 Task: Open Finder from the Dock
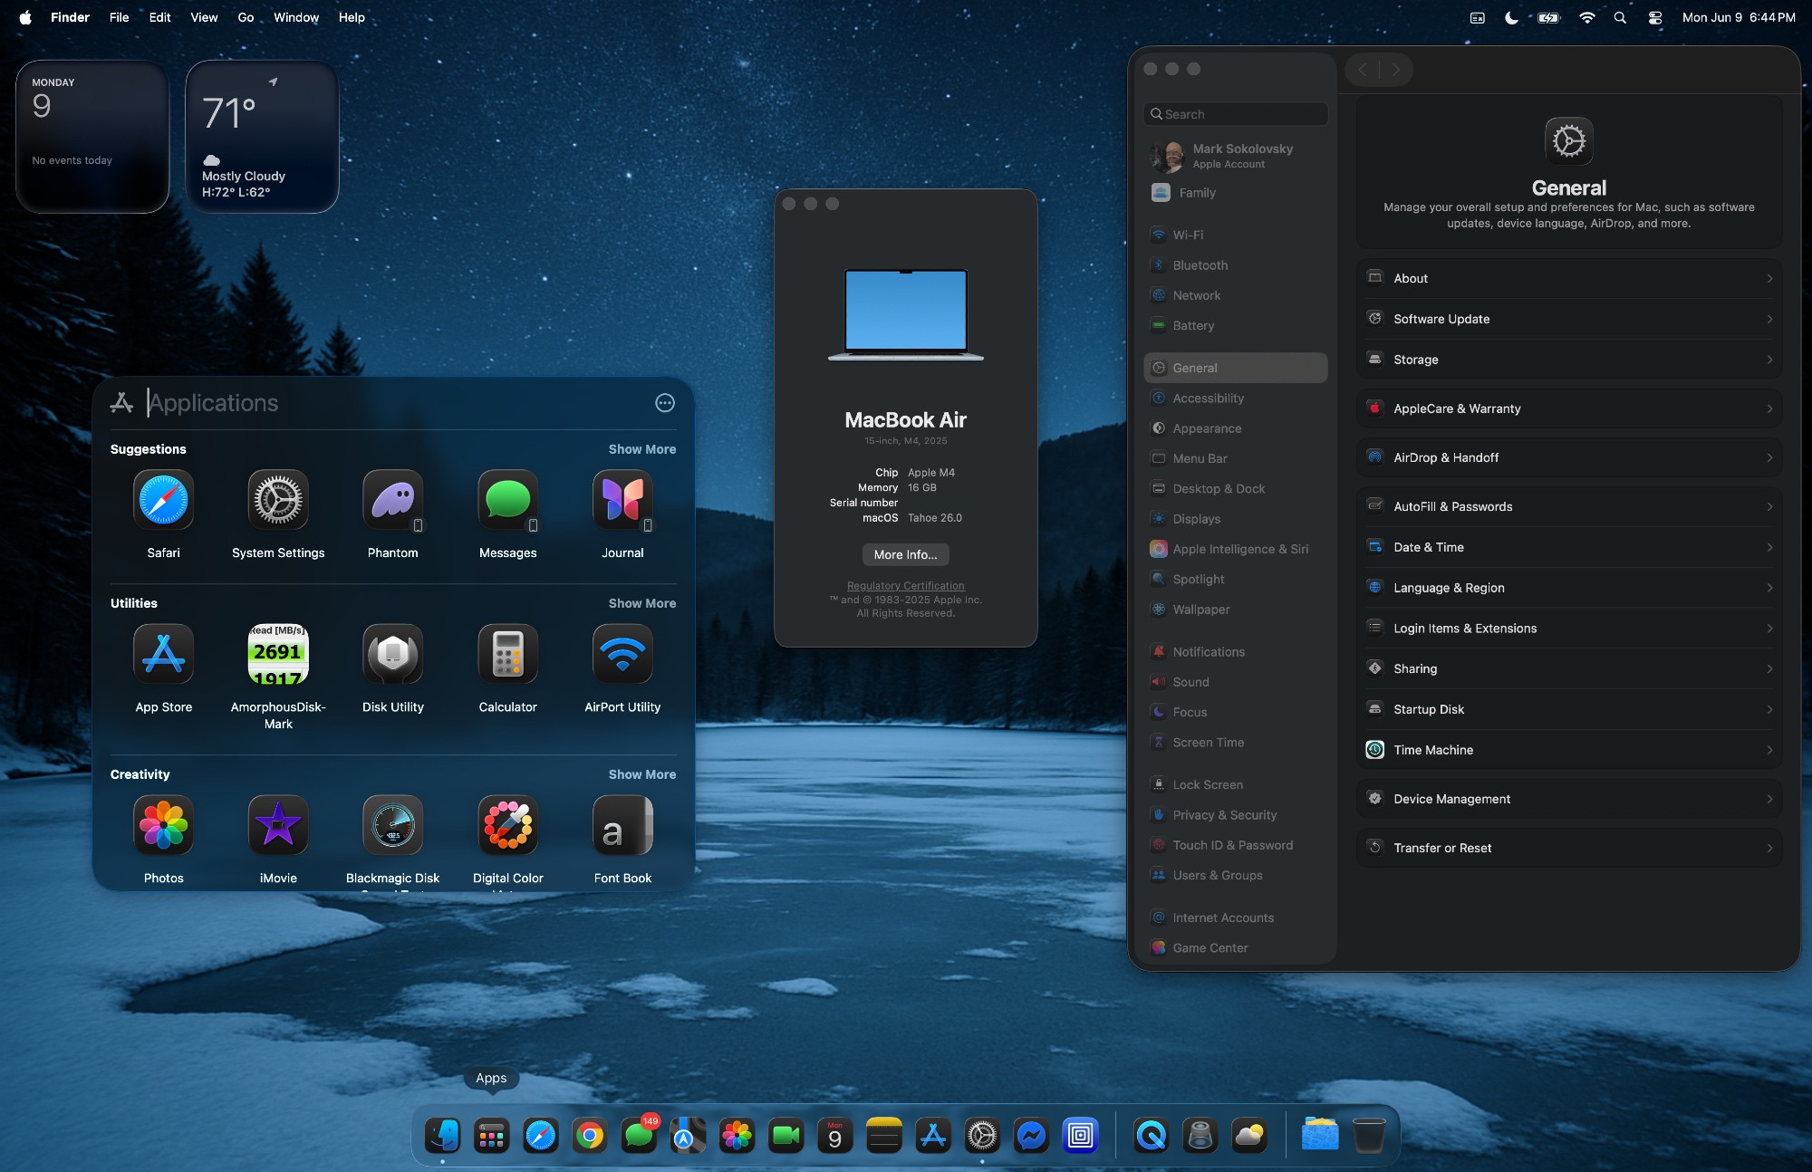pyautogui.click(x=442, y=1135)
